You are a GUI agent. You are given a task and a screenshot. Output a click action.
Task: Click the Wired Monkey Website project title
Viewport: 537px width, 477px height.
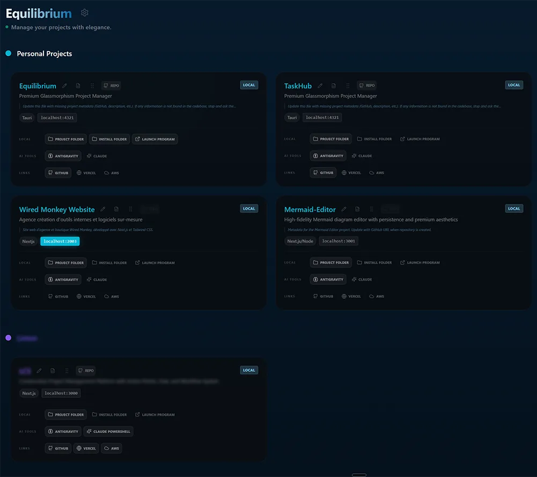coord(57,210)
